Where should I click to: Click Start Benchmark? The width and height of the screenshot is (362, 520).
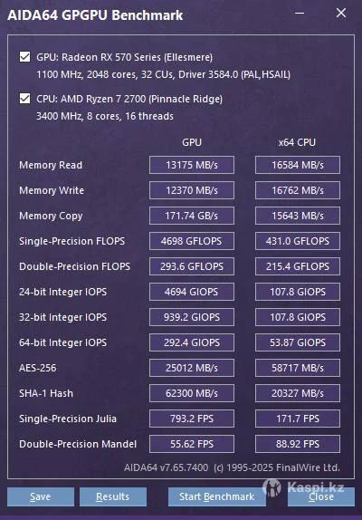(217, 496)
